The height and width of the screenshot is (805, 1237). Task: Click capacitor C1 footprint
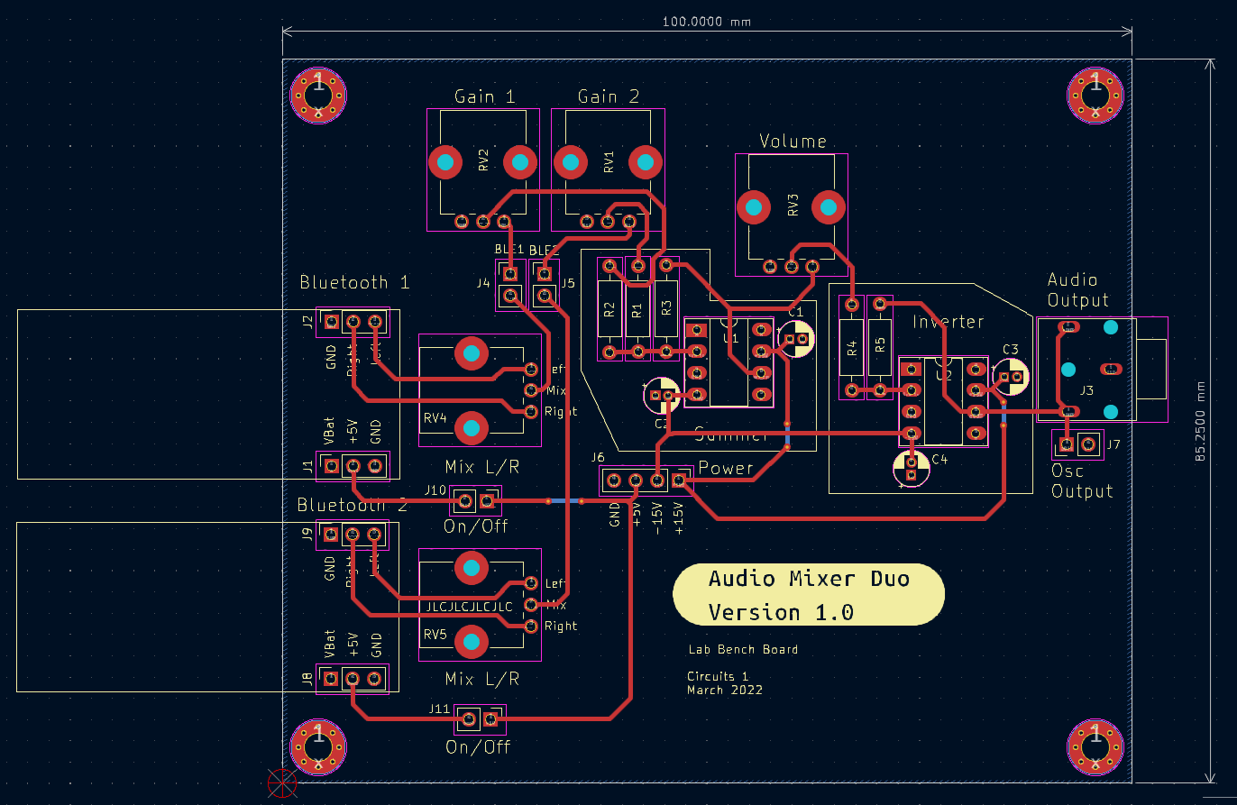794,338
